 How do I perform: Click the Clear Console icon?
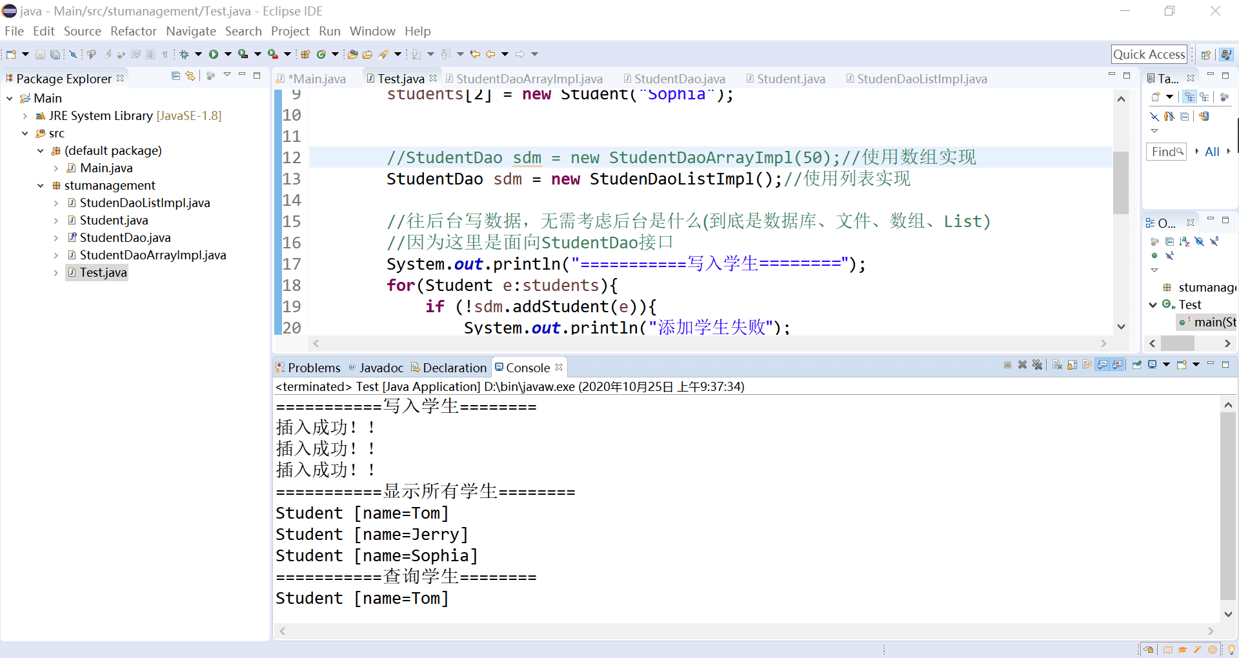tap(1057, 365)
